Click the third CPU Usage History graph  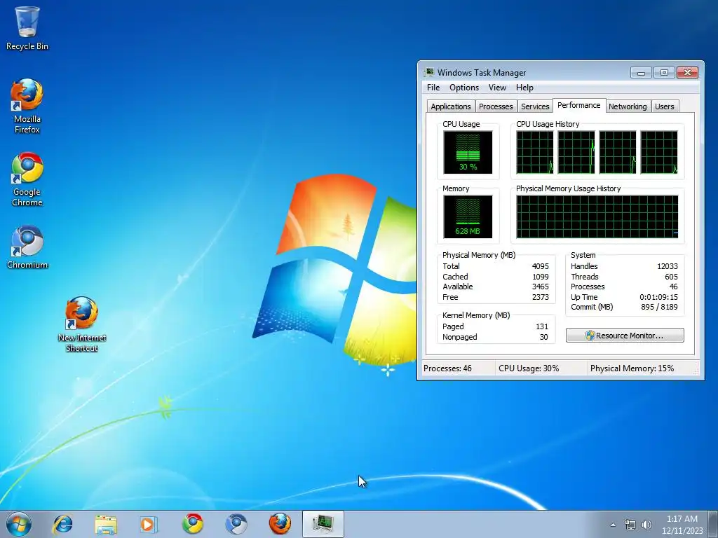pos(617,152)
